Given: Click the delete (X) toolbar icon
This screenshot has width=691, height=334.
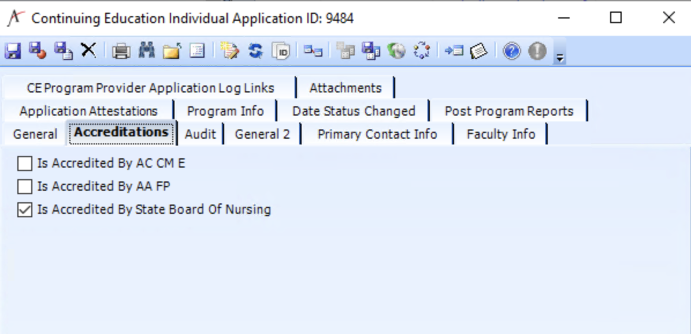Looking at the screenshot, I should click(x=88, y=50).
